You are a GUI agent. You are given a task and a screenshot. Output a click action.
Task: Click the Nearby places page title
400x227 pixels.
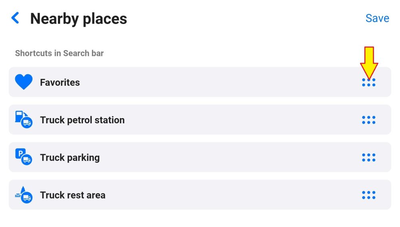[x=78, y=19]
